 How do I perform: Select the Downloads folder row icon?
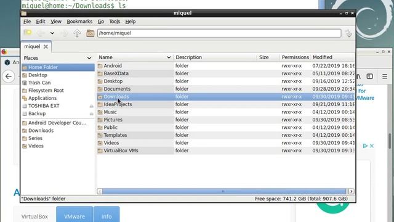(100, 97)
